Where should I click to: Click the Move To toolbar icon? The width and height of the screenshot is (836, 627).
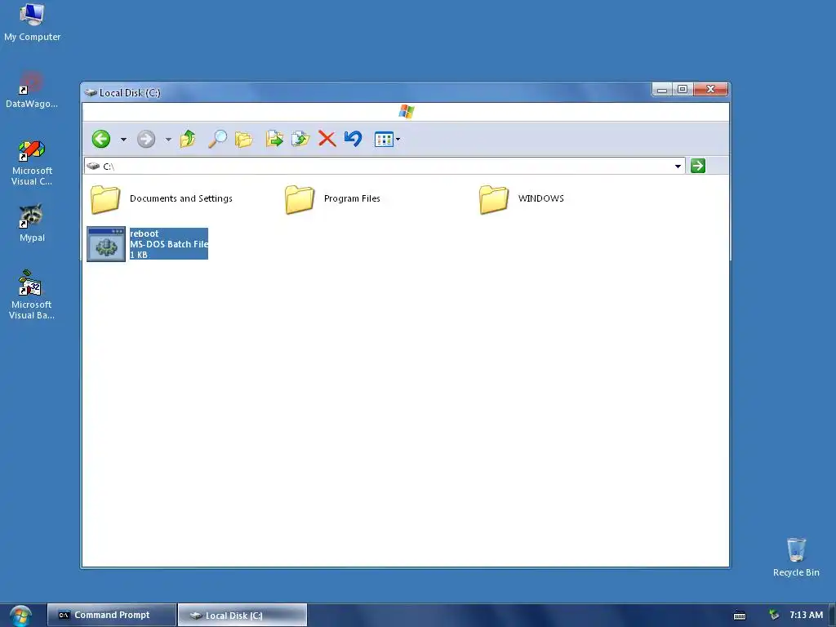pyautogui.click(x=274, y=139)
